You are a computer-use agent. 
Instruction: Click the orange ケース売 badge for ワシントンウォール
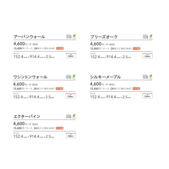click(59, 89)
